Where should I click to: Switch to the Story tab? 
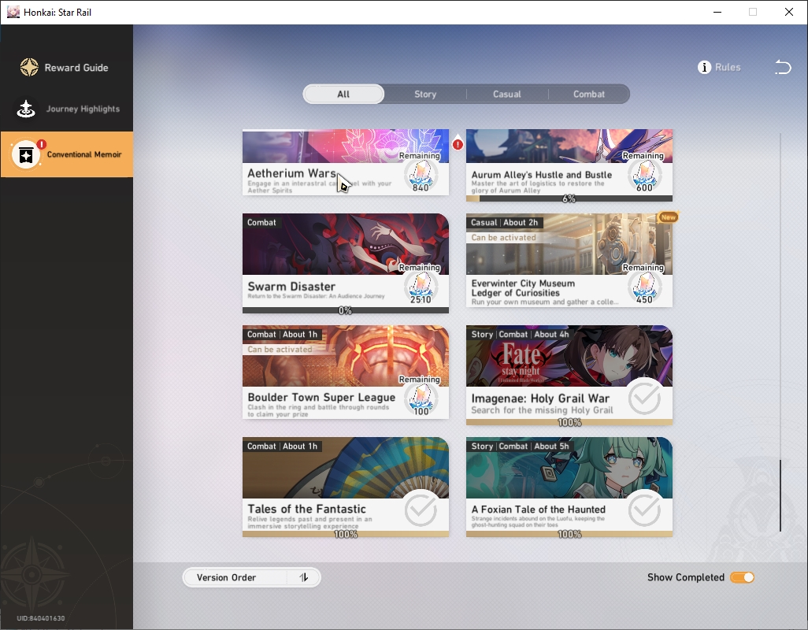pyautogui.click(x=425, y=94)
